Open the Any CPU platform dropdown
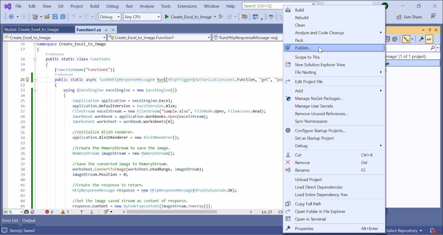Screen dimensions: 443x235 click(142, 17)
